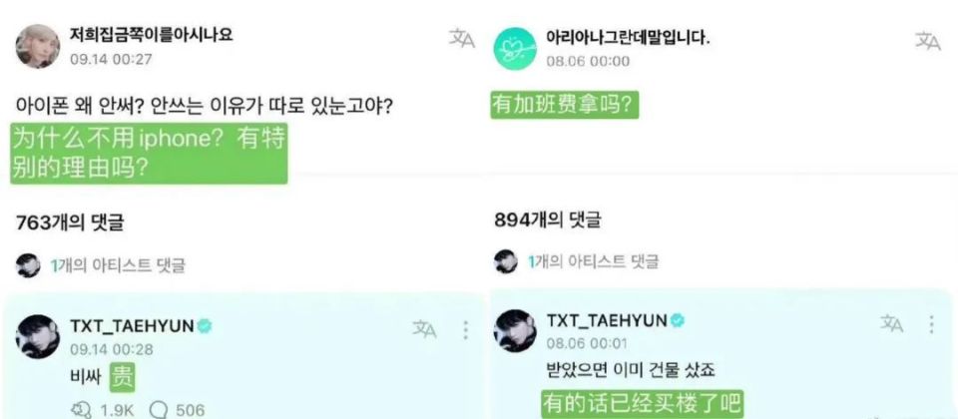
Task: Tap TXT_TAEHYUN's avatar on the 08.06 comment
Action: [x=515, y=331]
